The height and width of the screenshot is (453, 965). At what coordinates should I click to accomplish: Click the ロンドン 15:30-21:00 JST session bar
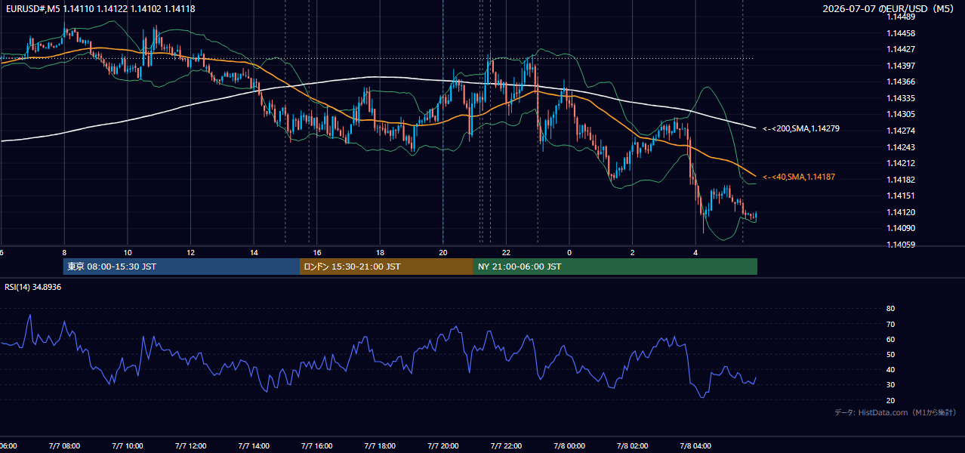pos(387,267)
